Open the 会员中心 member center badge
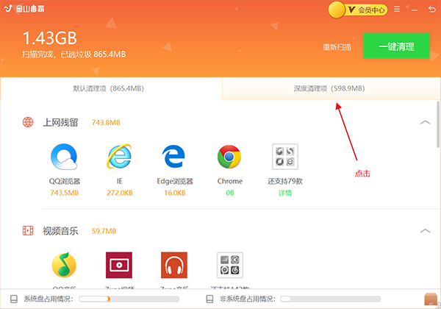The width and height of the screenshot is (441, 309). [x=358, y=10]
